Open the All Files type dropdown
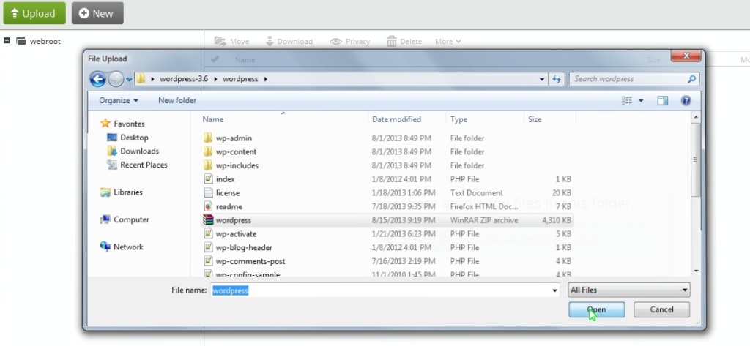Screen dimensions: 750x346 click(629, 290)
